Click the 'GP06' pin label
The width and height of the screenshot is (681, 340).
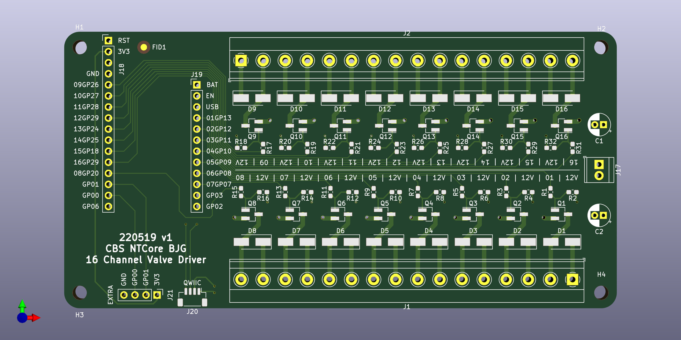coord(91,207)
